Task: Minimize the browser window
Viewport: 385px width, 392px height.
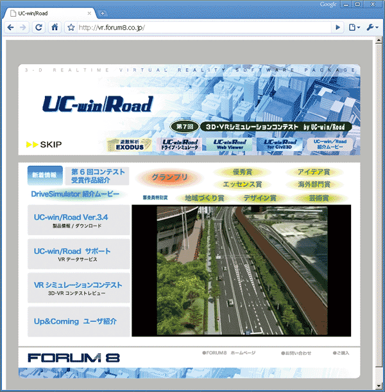Action: (x=346, y=4)
